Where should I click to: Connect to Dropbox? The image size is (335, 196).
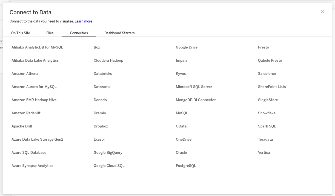point(101,126)
